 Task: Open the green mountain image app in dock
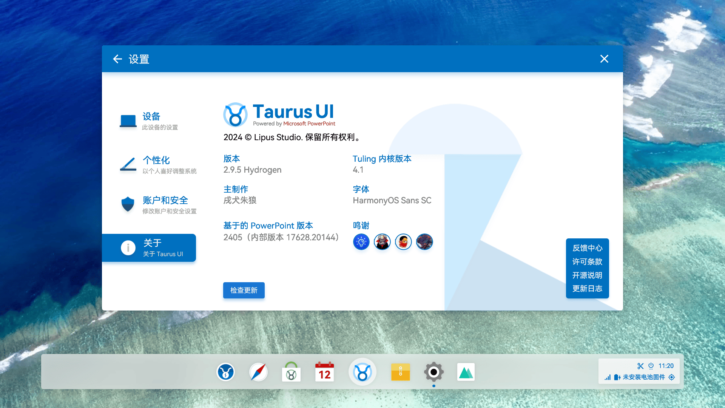466,372
